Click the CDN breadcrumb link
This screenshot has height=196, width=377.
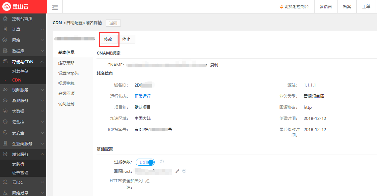pos(57,23)
